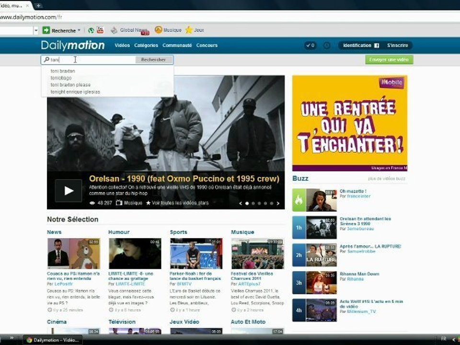Open 'Oh mazette !' buzz video thumbnail
Screen dimensions: 460x345
[x=321, y=200]
